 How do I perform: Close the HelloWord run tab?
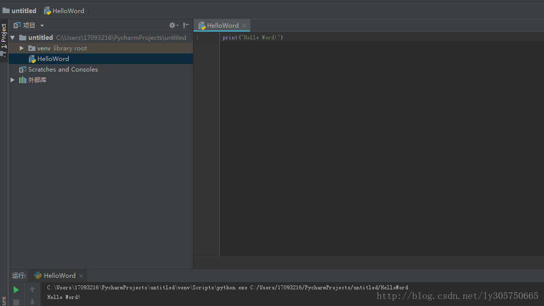pyautogui.click(x=81, y=276)
